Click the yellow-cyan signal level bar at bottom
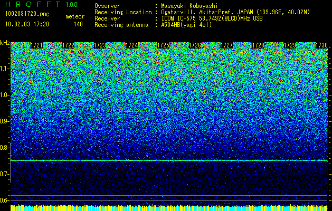 169,208
